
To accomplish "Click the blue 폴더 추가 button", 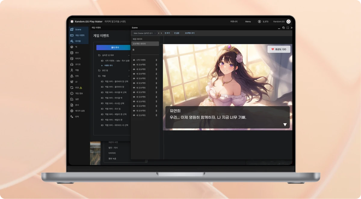I will pyautogui.click(x=113, y=47).
